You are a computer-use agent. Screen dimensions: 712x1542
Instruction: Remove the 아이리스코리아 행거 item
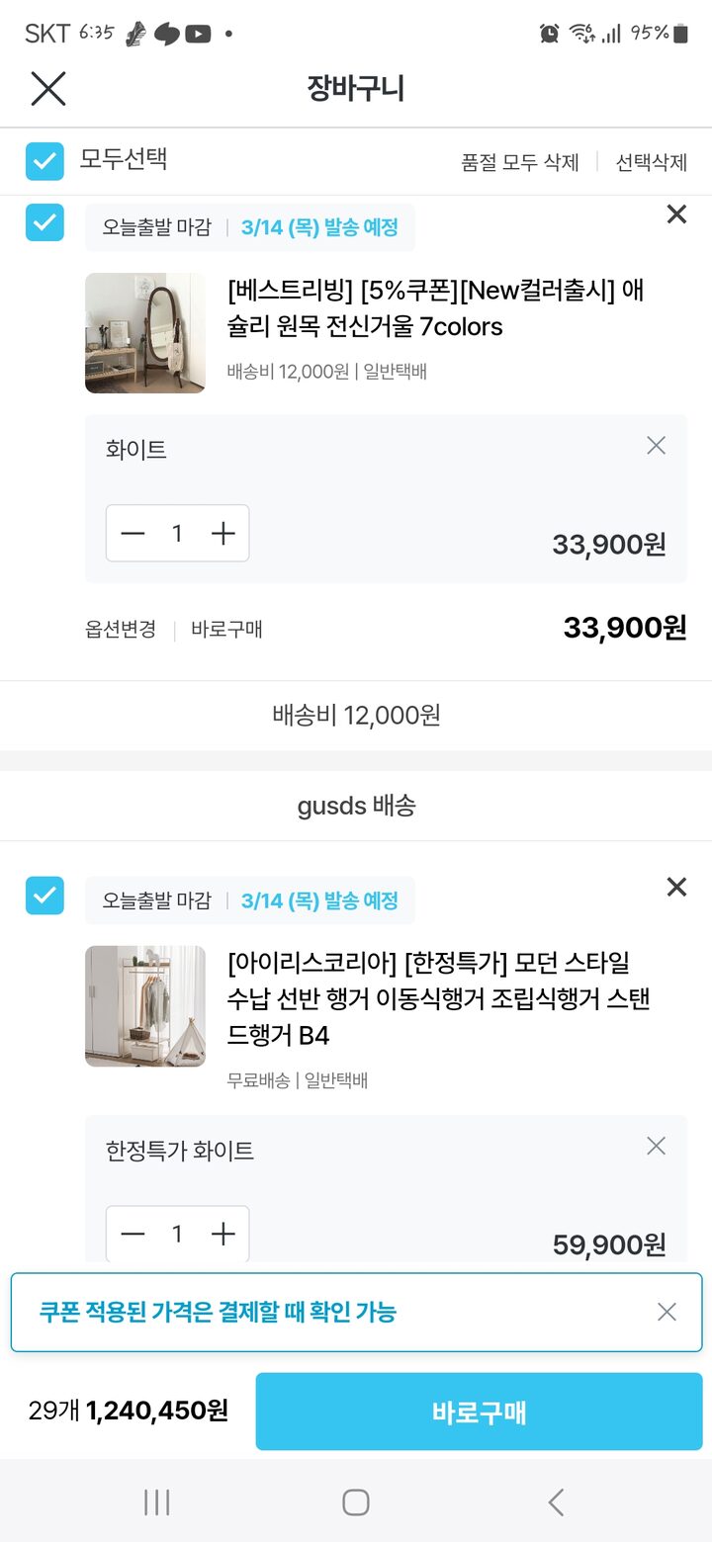coord(676,888)
